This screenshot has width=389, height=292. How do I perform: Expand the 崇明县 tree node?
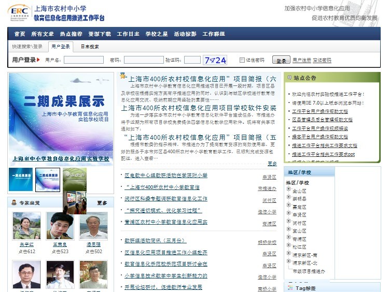pos(288,198)
